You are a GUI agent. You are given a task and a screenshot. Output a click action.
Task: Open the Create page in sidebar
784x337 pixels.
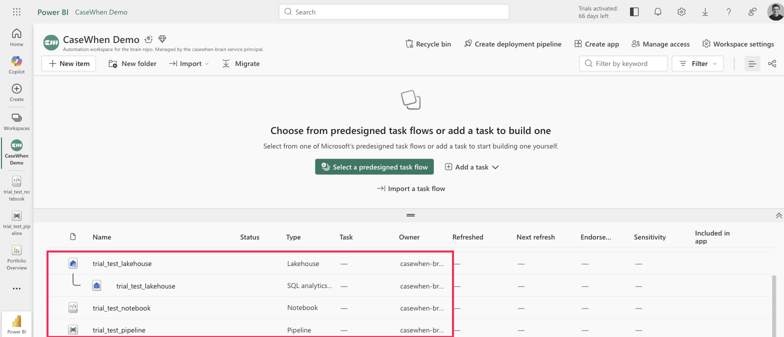pos(16,92)
